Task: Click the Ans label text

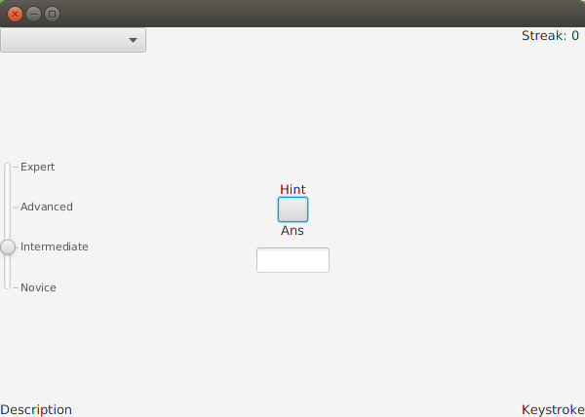Action: 292,231
